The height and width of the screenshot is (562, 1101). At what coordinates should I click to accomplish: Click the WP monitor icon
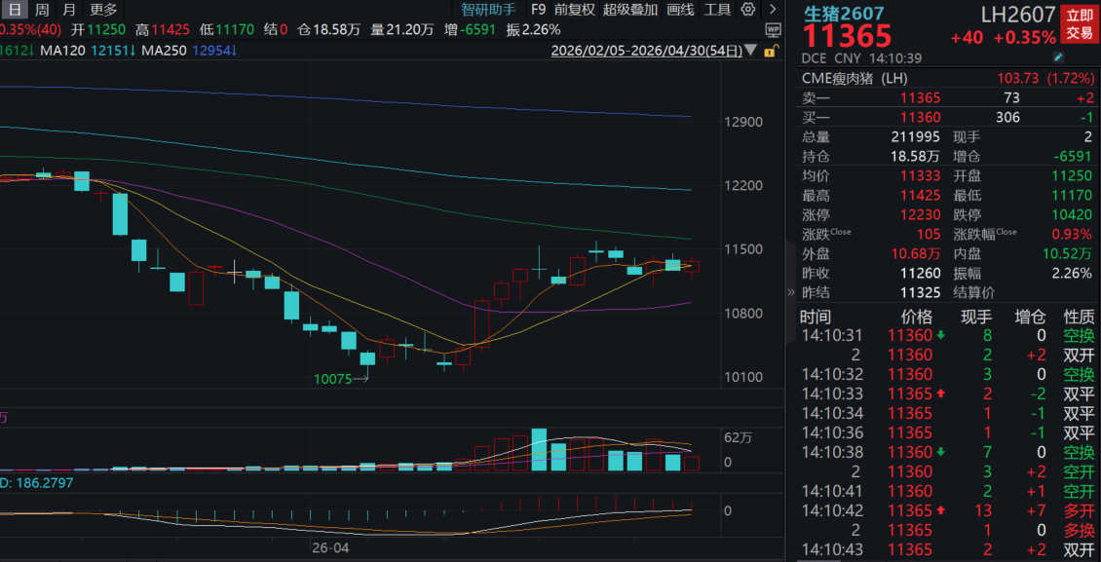click(x=773, y=30)
